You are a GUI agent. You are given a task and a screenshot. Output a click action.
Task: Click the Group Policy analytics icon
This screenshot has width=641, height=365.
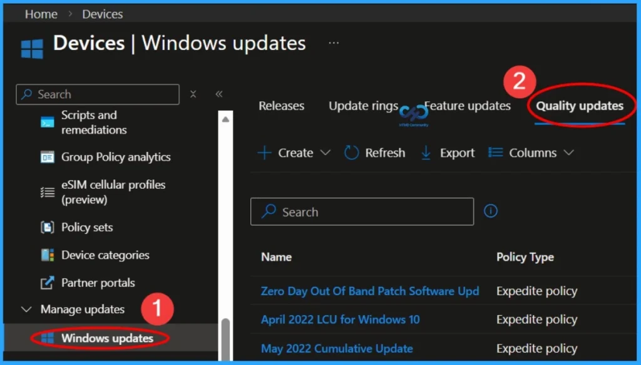click(x=49, y=157)
